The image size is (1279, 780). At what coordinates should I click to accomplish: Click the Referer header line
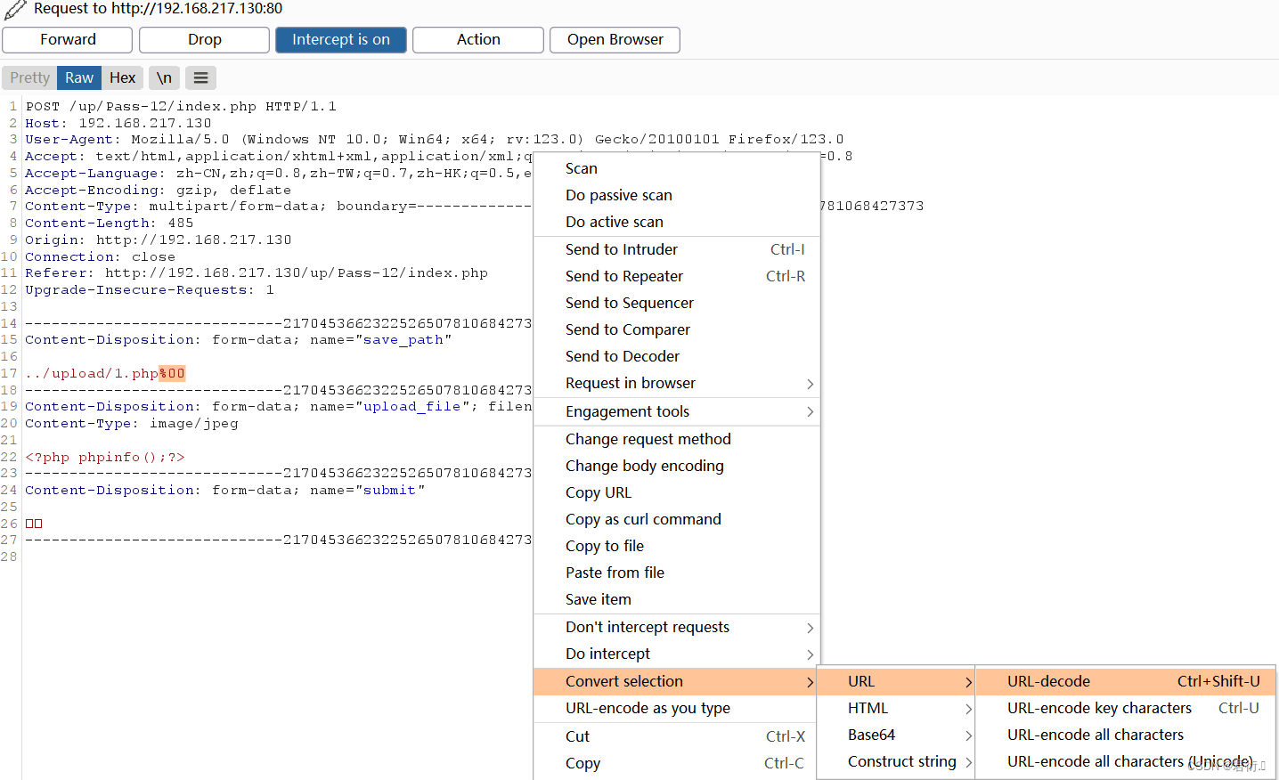pyautogui.click(x=257, y=272)
